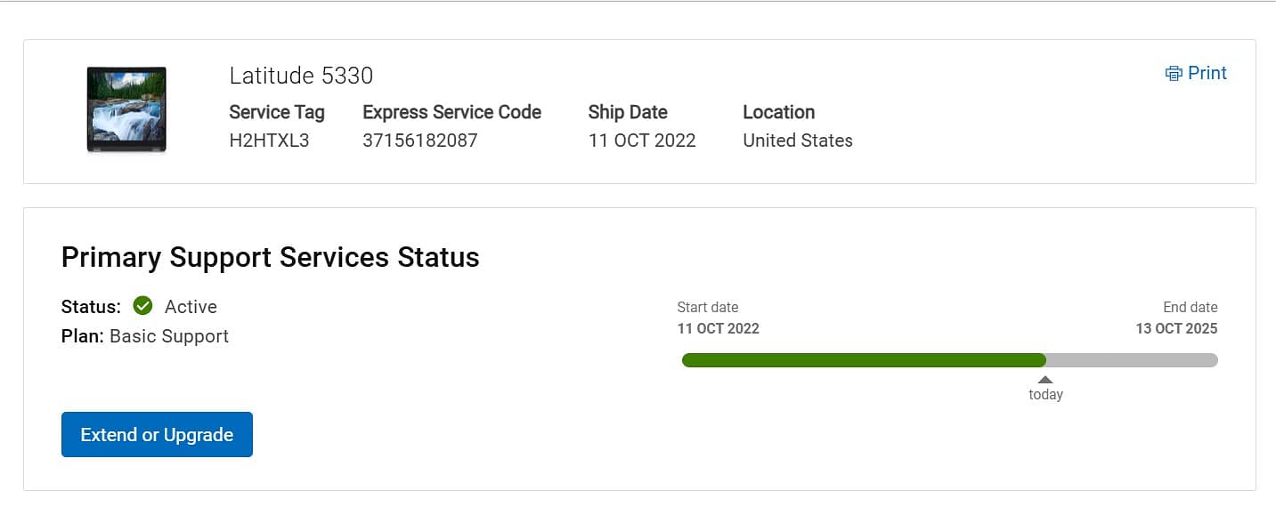Click the Active status text

[x=191, y=307]
